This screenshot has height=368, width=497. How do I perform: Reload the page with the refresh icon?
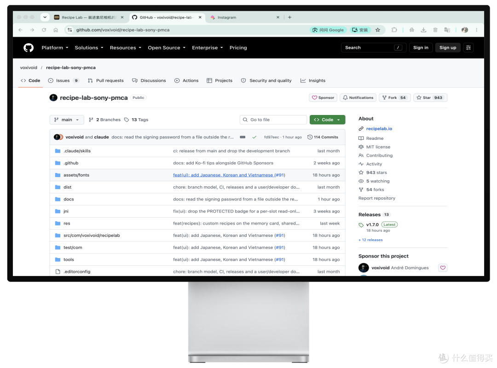click(x=44, y=30)
